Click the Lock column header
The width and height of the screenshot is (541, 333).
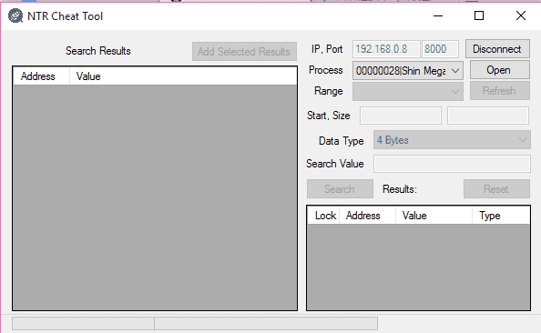point(323,216)
